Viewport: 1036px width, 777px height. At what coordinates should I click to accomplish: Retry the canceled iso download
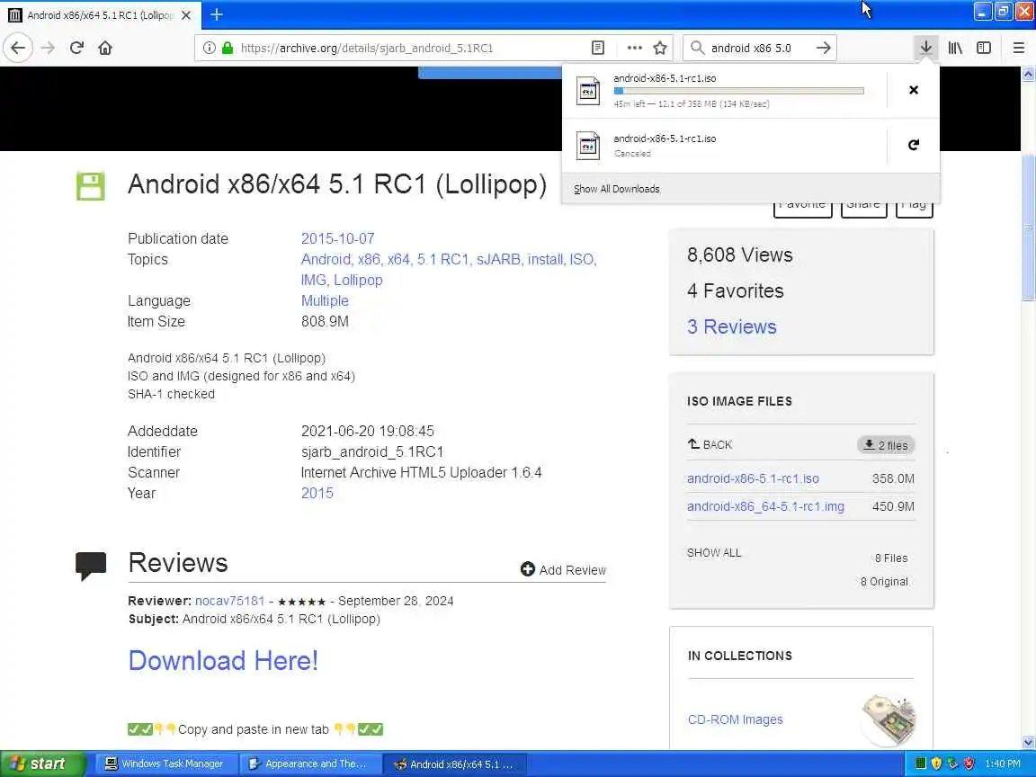coord(913,145)
